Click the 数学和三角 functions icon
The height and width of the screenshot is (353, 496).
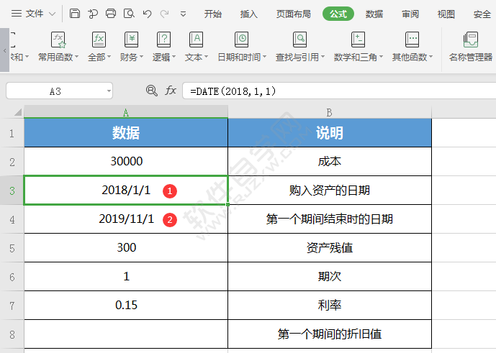click(358, 40)
